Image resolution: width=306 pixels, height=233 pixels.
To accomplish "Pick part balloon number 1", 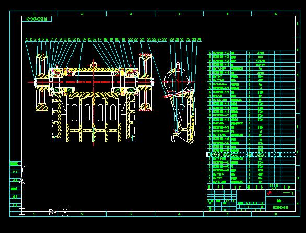I will [x=27, y=39].
